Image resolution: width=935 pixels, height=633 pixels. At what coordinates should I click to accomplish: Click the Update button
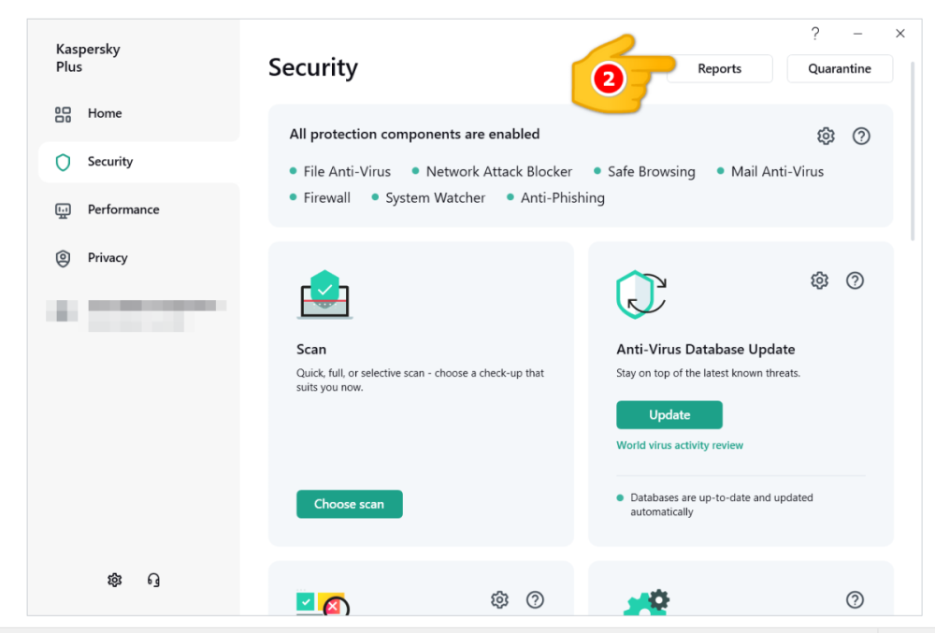[x=669, y=415]
